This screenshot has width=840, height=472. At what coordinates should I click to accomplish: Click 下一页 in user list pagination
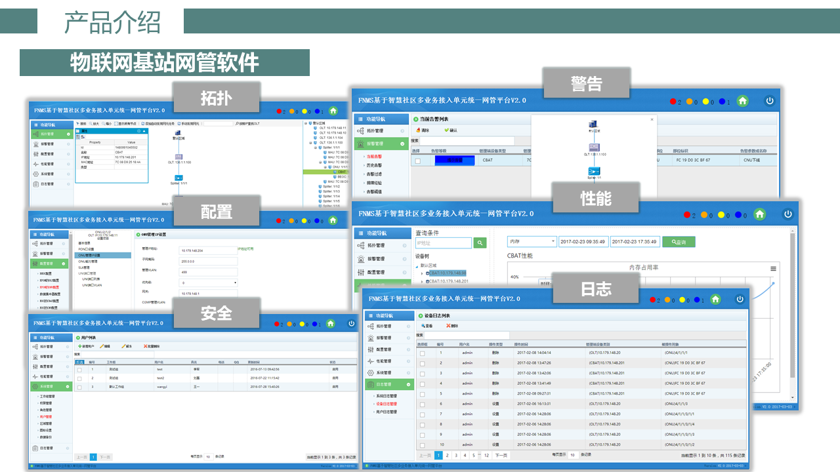point(105,456)
